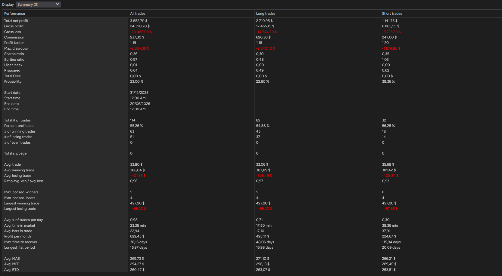Select the # of even trades label
502x276 pixels.
(17, 143)
